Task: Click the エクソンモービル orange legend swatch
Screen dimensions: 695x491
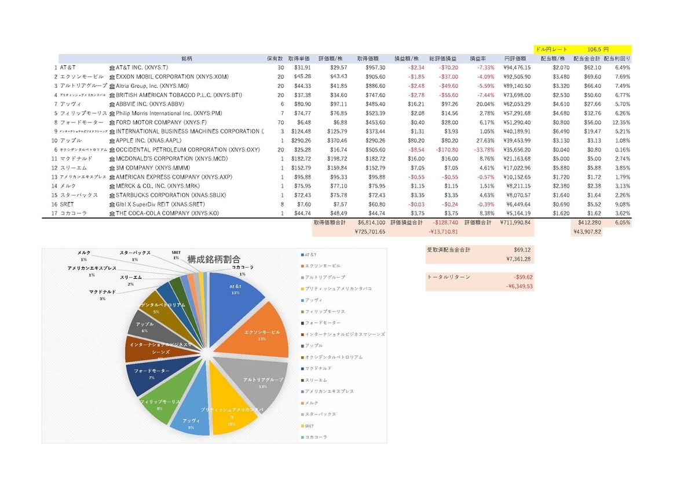Action: tap(302, 265)
